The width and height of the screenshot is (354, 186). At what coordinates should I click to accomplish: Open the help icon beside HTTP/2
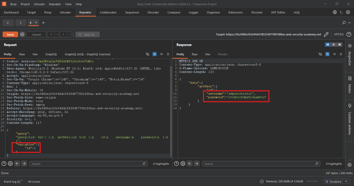pos(349,34)
